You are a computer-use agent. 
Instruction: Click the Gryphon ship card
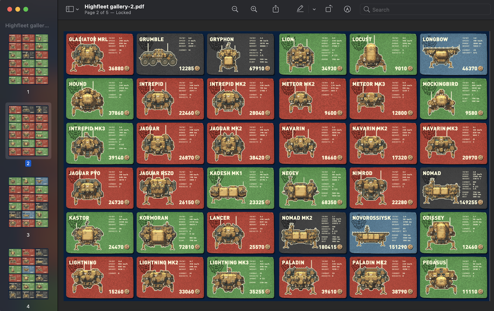[241, 54]
